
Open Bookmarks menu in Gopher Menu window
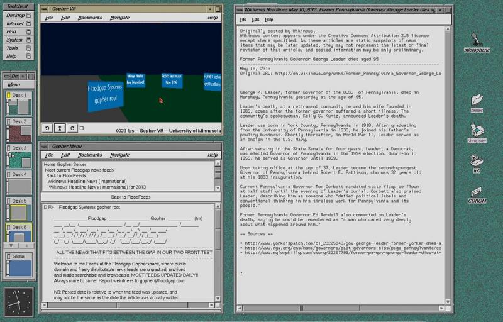click(x=90, y=155)
